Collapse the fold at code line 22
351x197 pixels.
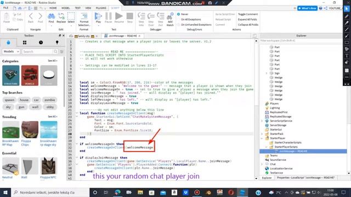click(77, 113)
